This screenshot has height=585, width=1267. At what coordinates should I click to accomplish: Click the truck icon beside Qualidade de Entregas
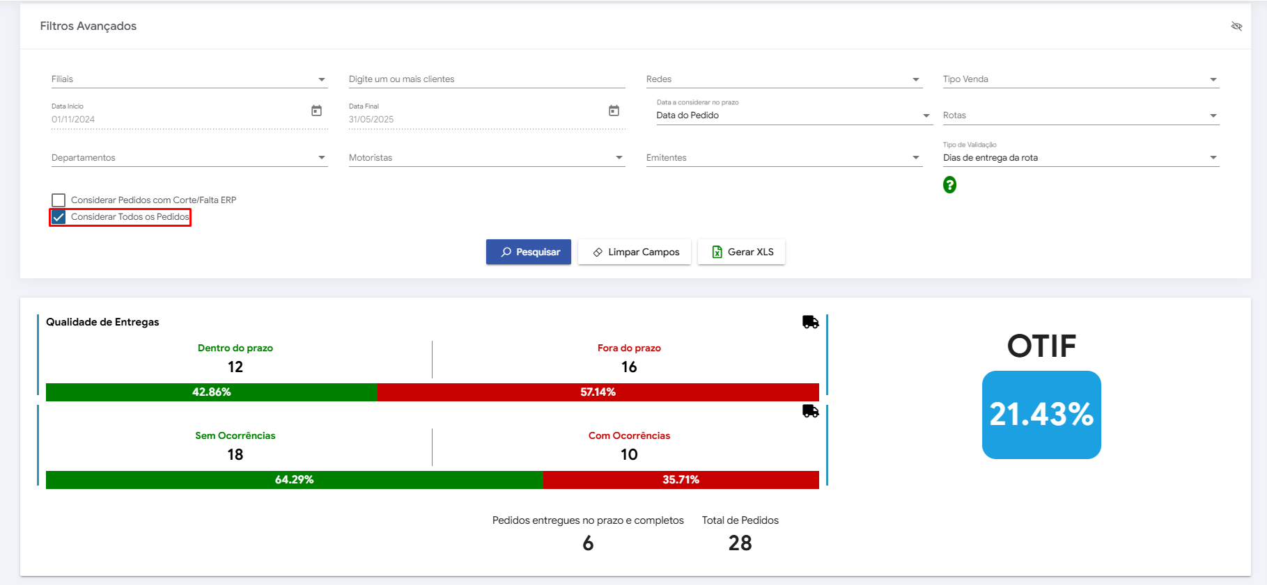pos(810,322)
